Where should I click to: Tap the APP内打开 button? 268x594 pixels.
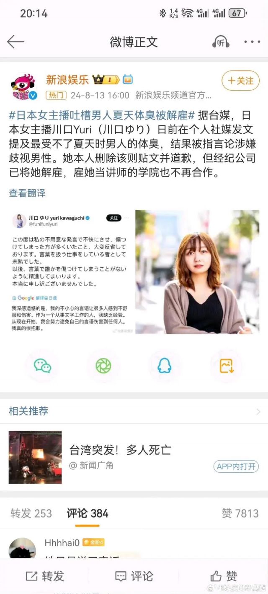236,466
